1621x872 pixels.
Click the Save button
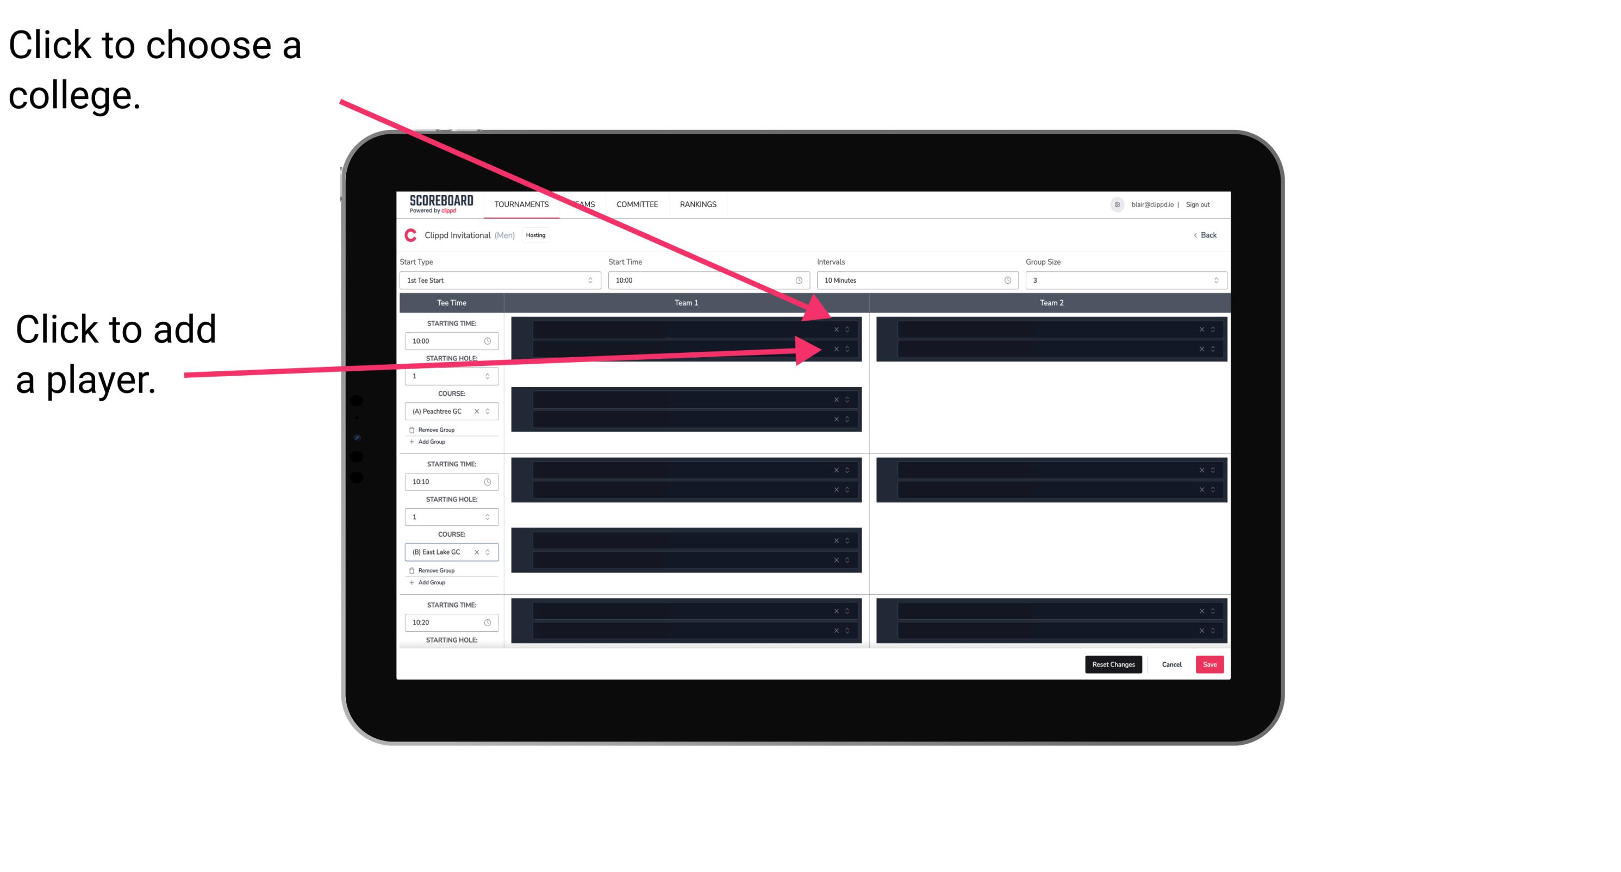coord(1210,663)
